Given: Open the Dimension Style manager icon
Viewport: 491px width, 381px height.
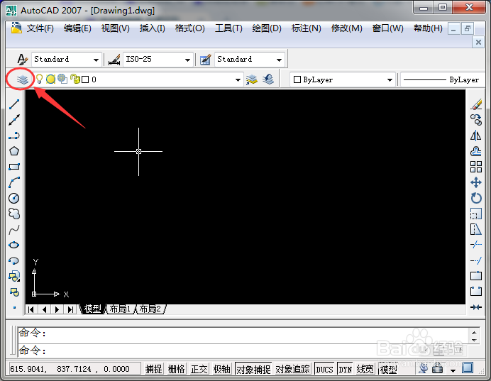Looking at the screenshot, I should coord(114,59).
